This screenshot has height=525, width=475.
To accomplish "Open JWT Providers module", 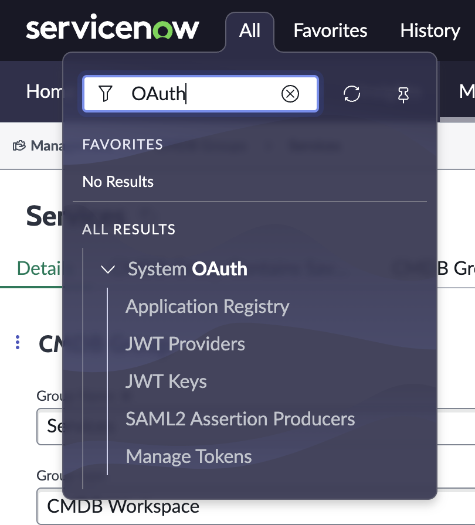I will point(185,344).
